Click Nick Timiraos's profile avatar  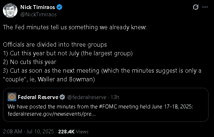[x=10, y=10]
